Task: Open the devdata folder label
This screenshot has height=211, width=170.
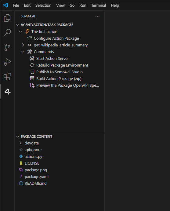Action: click(x=32, y=143)
